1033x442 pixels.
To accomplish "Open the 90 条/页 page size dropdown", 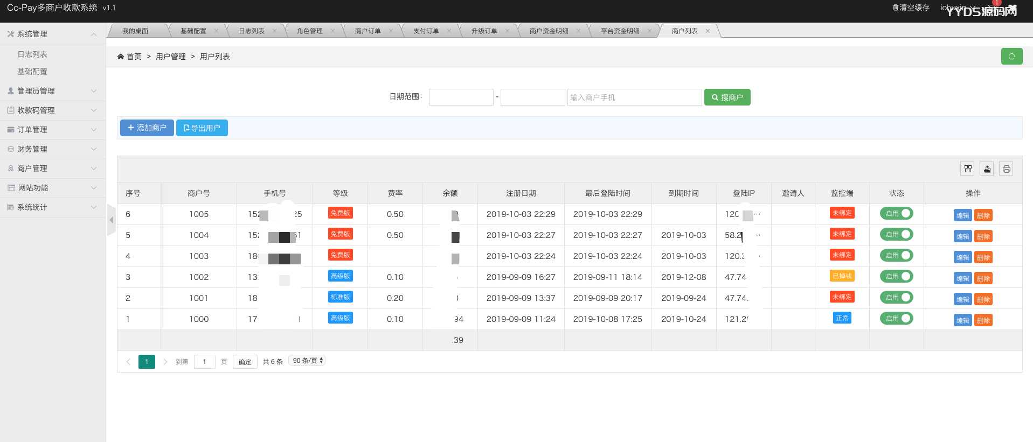I will tap(307, 361).
